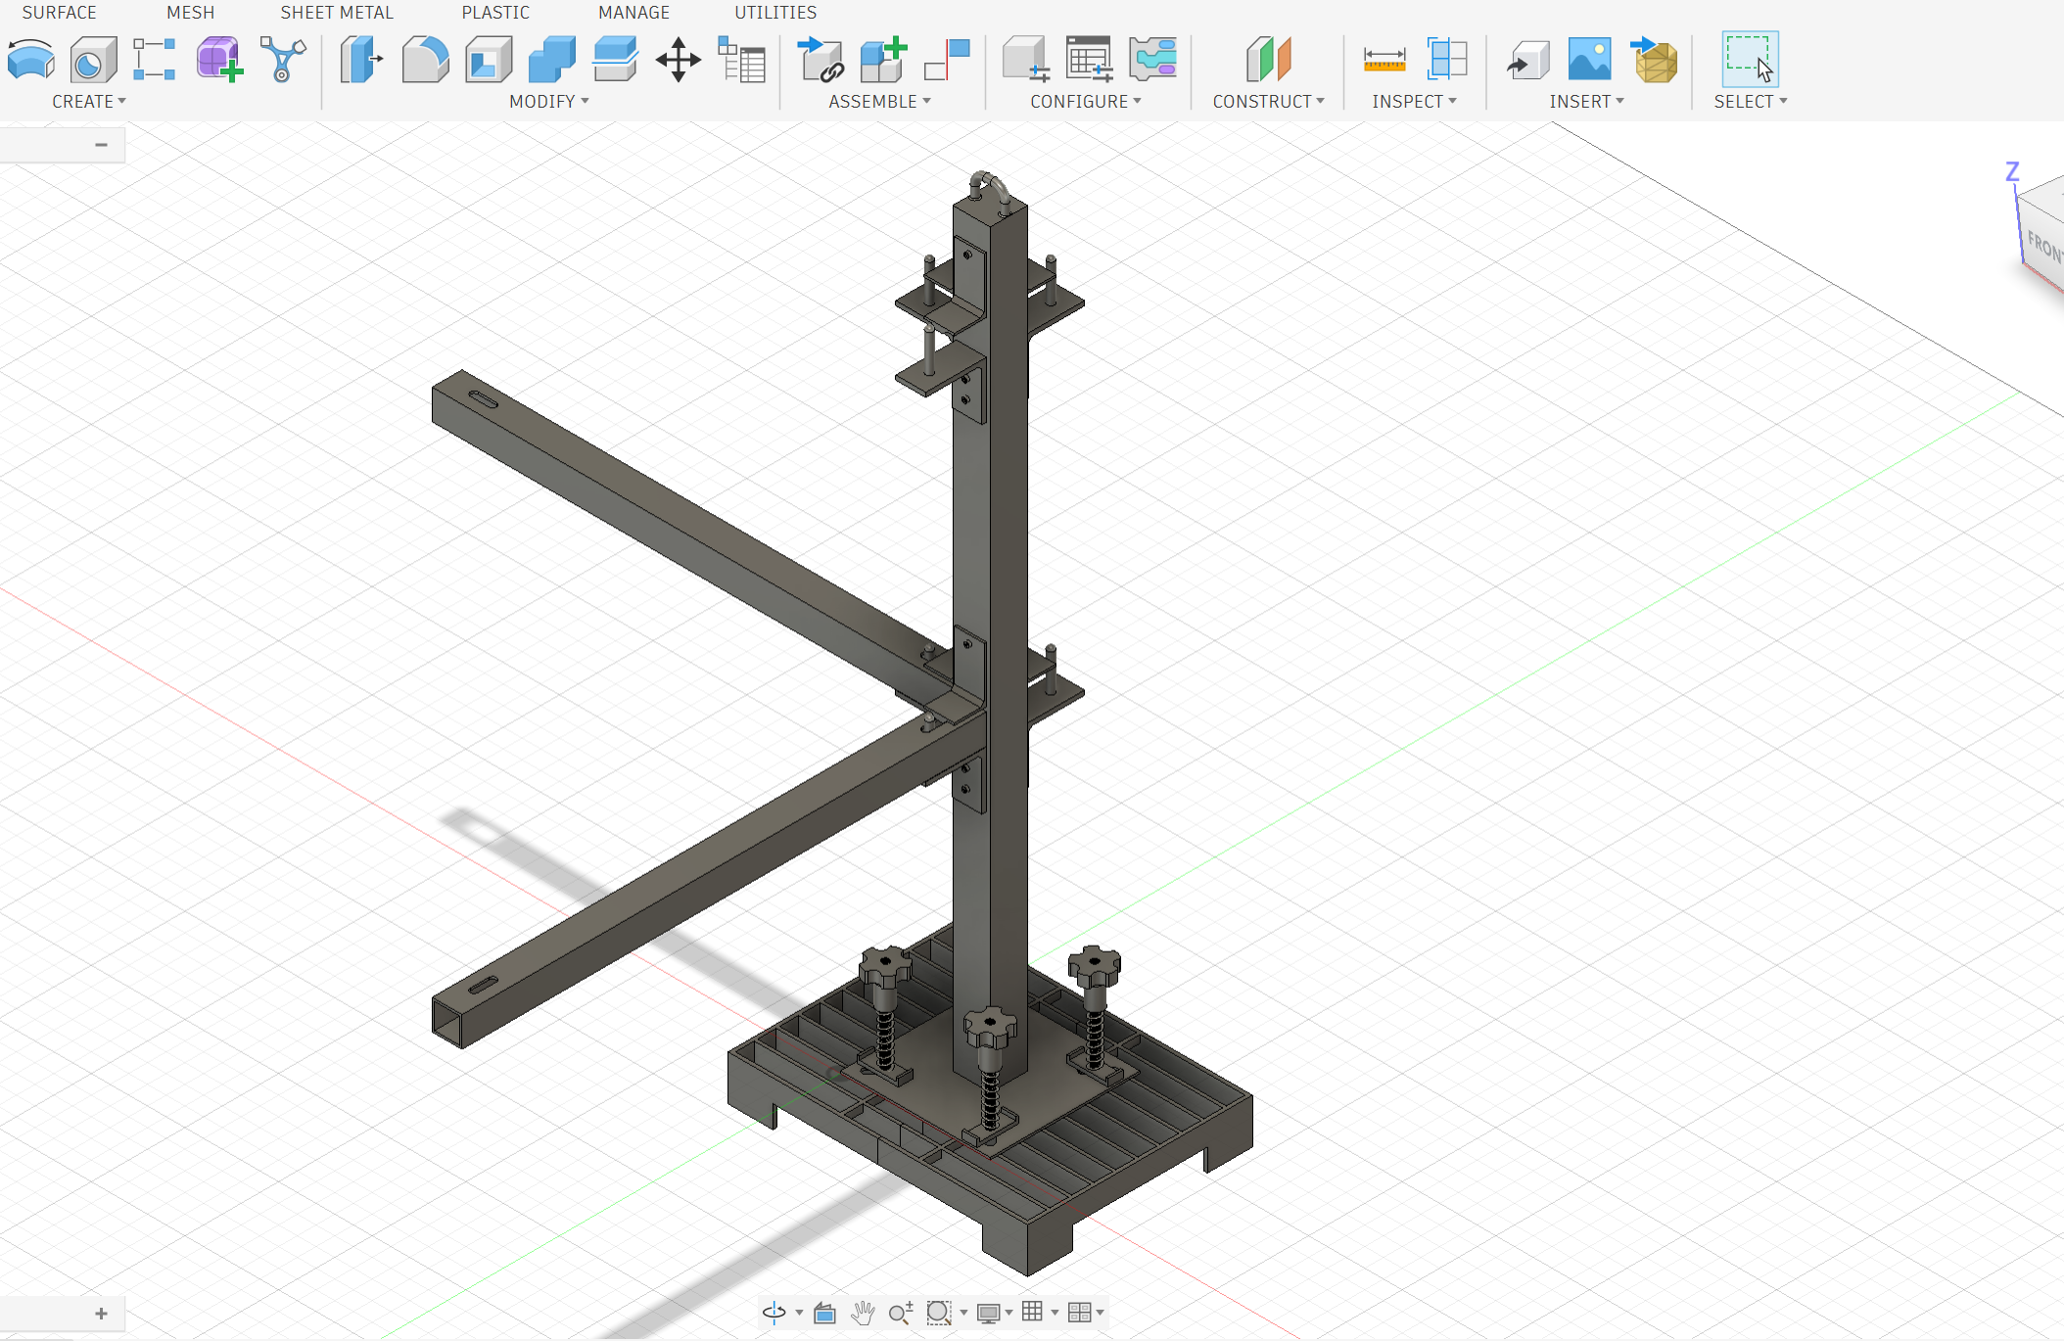Select the Press Pull tool

click(x=361, y=60)
